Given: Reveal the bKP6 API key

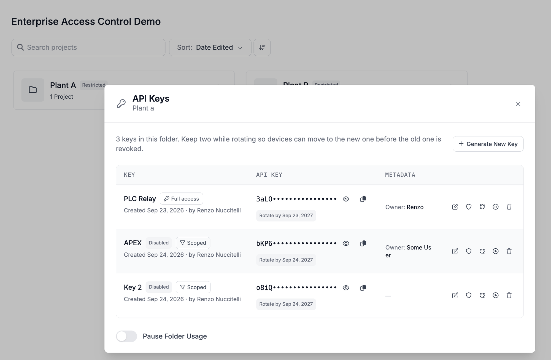Looking at the screenshot, I should (346, 243).
